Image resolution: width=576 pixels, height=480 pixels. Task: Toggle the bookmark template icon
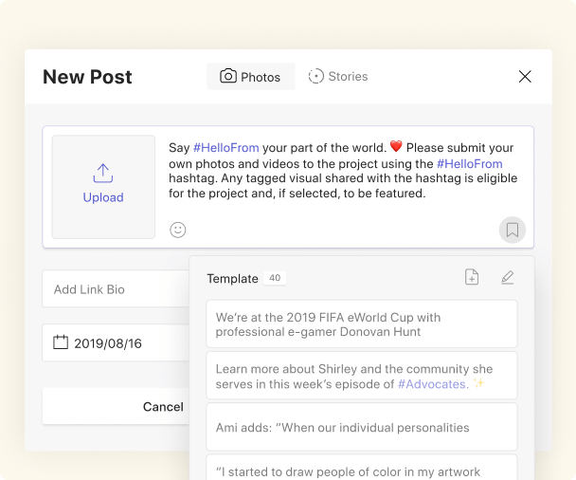click(x=512, y=230)
